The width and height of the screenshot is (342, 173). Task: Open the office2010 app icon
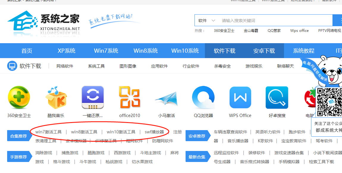(x=130, y=97)
